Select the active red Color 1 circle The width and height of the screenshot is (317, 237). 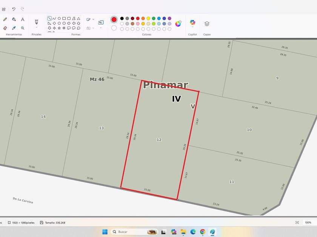pos(114,20)
